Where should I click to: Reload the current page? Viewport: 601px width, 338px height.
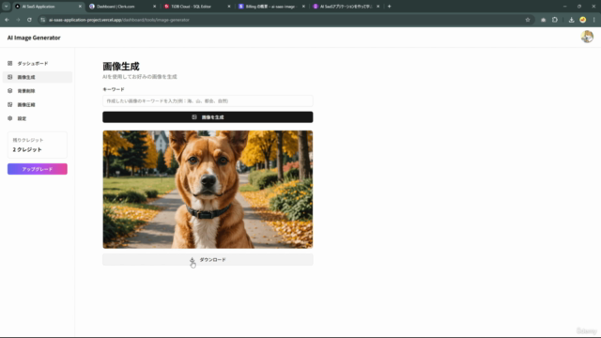(29, 20)
